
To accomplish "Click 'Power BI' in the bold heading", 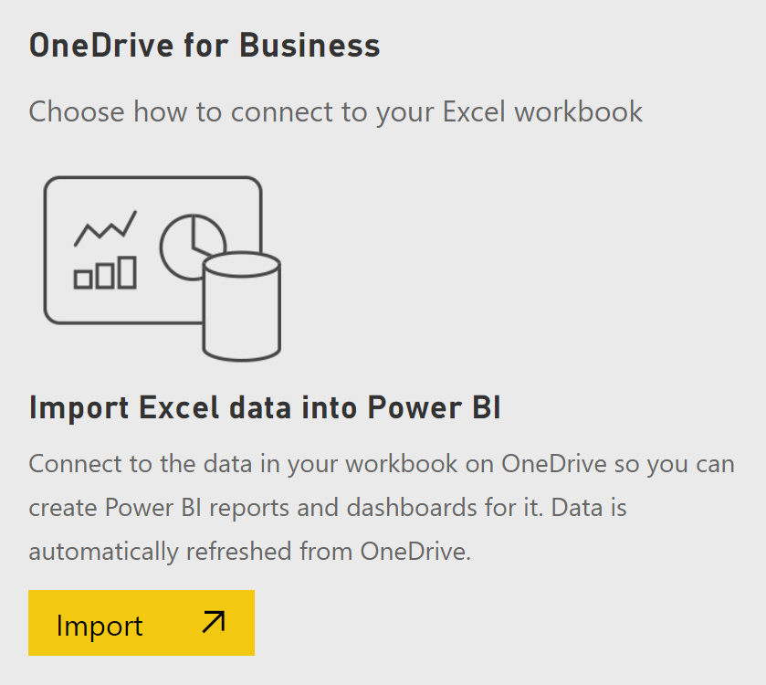I will point(434,407).
